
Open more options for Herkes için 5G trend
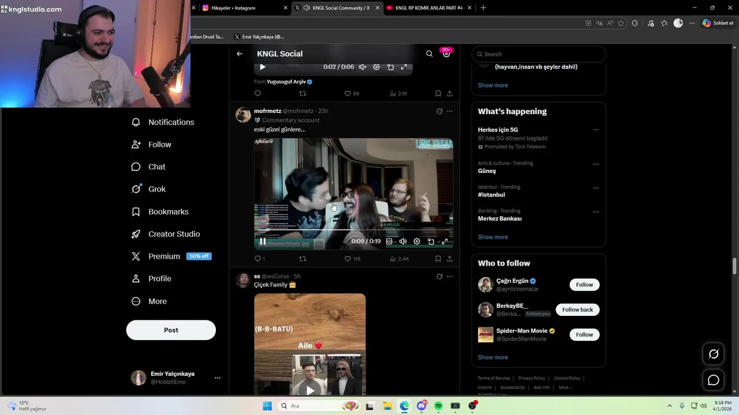point(596,130)
